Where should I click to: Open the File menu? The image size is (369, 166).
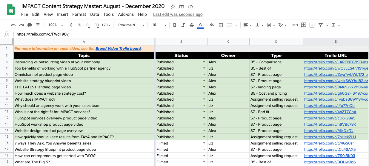tap(24, 14)
